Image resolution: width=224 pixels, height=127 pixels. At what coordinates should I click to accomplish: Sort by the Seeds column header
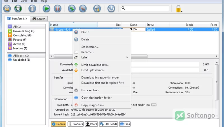(182, 25)
